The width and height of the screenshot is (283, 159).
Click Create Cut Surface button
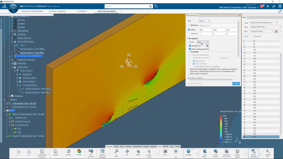pos(194,84)
